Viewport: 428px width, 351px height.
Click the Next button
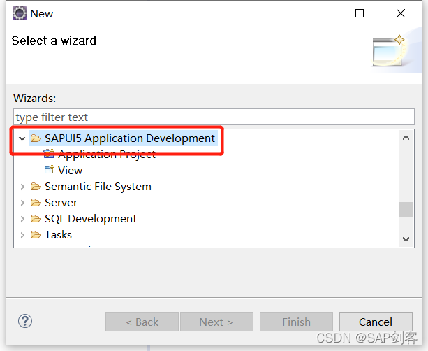pyautogui.click(x=216, y=322)
